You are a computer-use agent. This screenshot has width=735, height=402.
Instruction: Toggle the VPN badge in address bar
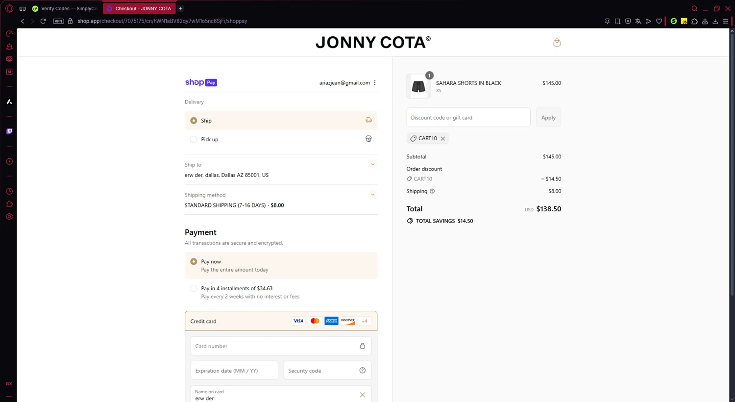[58, 21]
